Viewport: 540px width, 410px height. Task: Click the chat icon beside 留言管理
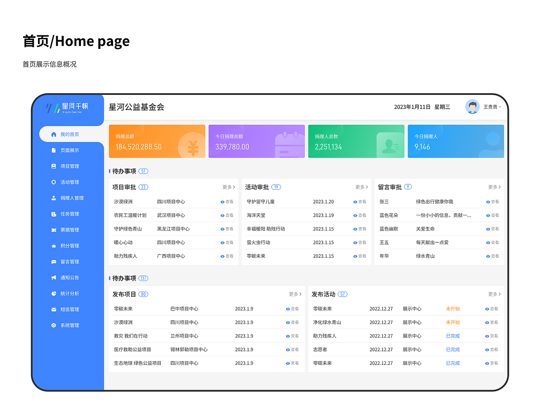coord(54,262)
